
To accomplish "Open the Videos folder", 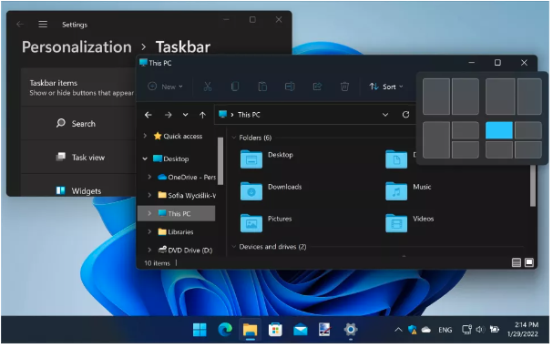I will point(396,223).
